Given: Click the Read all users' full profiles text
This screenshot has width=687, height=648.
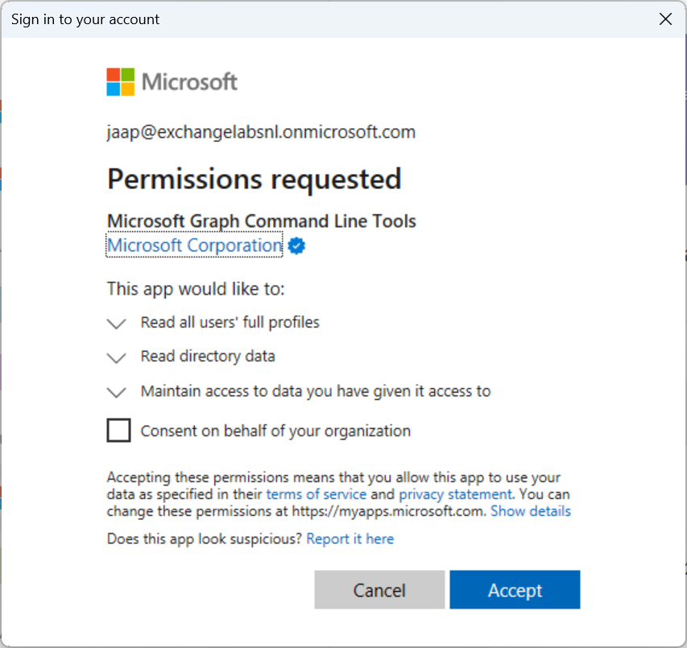Looking at the screenshot, I should 230,323.
